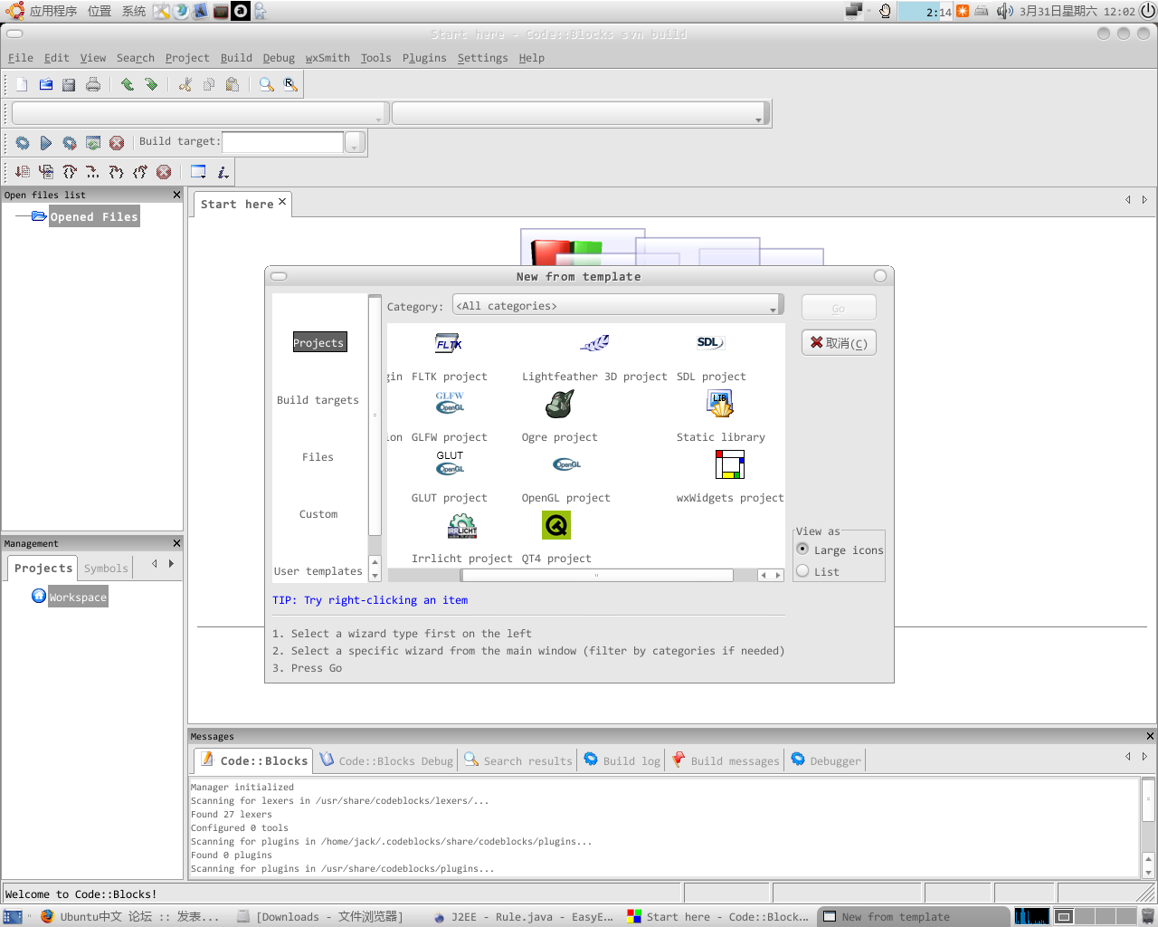Select the Large icons radio button

click(802, 549)
